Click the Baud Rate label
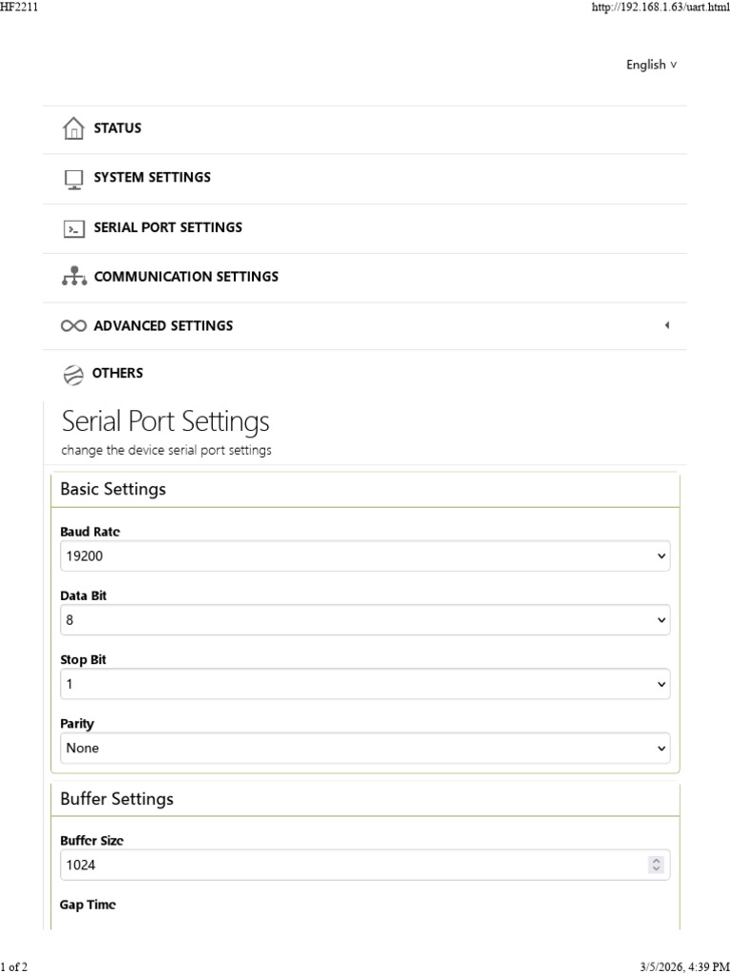The width and height of the screenshot is (730, 974). (90, 532)
